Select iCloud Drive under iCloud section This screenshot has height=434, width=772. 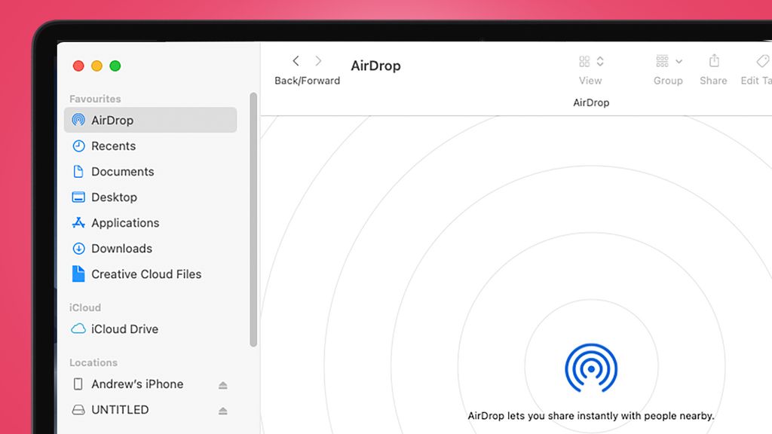(124, 329)
